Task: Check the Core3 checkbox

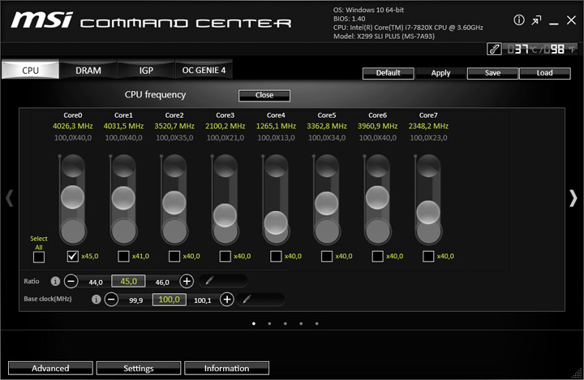Action: (225, 257)
